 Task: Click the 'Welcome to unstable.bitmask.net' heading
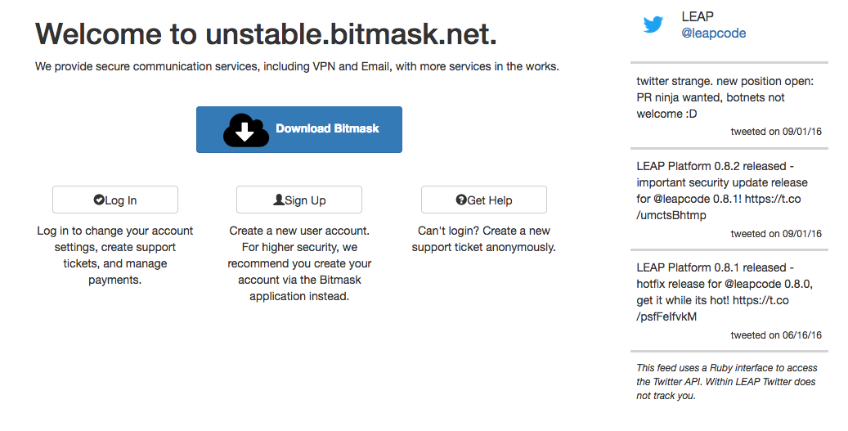266,34
